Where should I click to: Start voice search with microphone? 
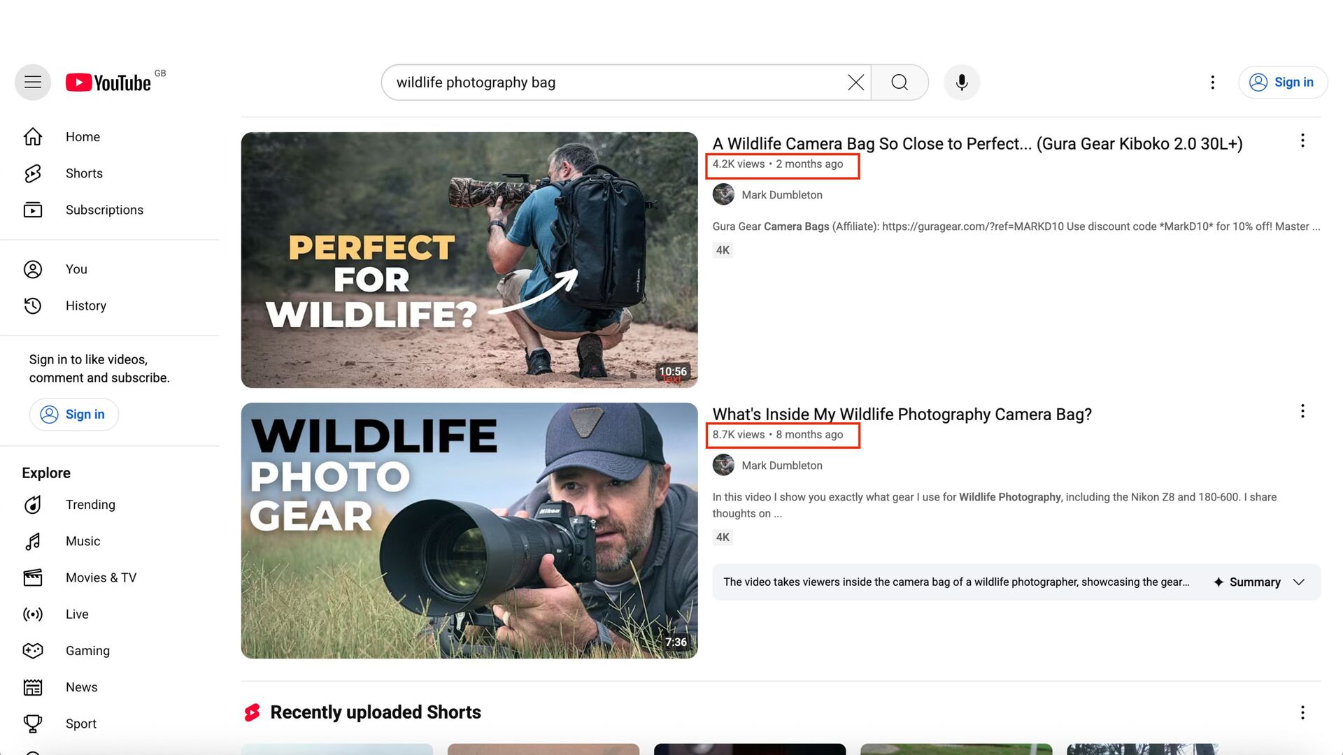coord(962,82)
